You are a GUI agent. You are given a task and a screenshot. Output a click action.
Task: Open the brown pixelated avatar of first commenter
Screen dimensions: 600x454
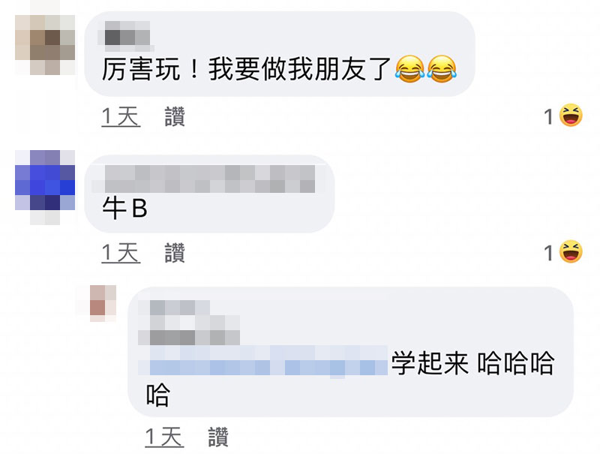point(45,44)
